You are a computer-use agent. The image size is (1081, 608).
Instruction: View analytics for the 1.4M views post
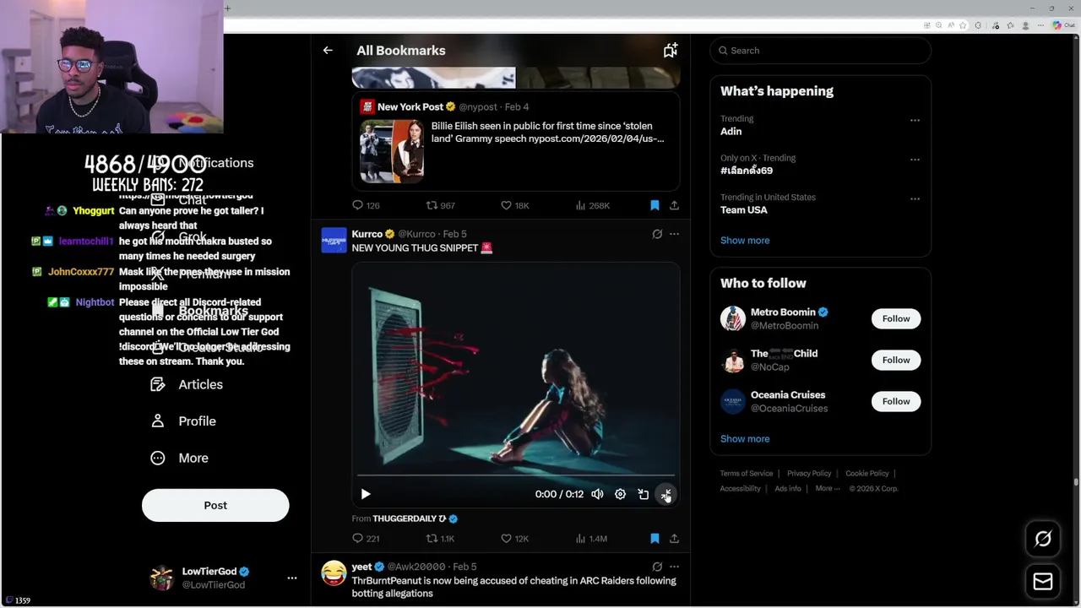pyautogui.click(x=591, y=538)
